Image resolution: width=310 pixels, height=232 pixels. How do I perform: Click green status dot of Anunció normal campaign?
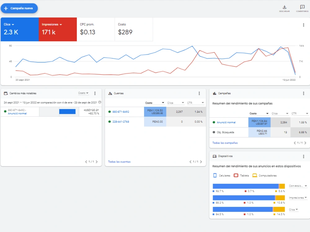[x=214, y=122]
